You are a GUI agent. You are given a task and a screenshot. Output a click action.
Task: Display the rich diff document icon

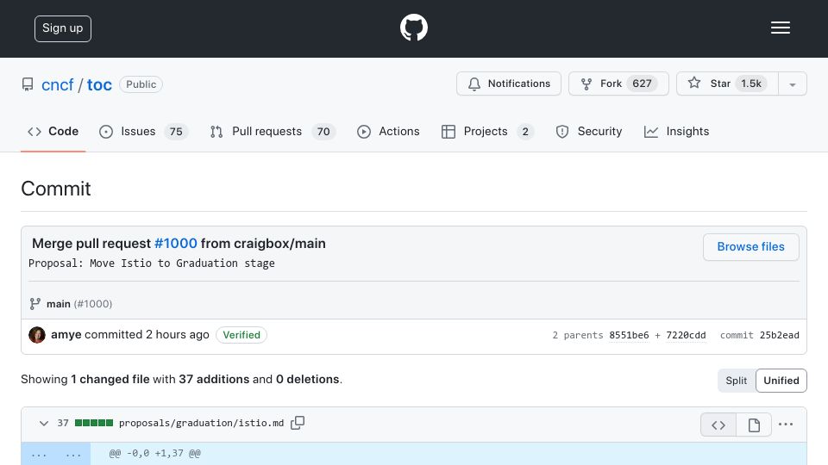point(754,425)
